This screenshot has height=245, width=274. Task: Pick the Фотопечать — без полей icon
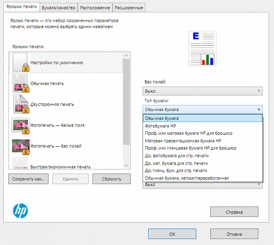tap(20, 146)
